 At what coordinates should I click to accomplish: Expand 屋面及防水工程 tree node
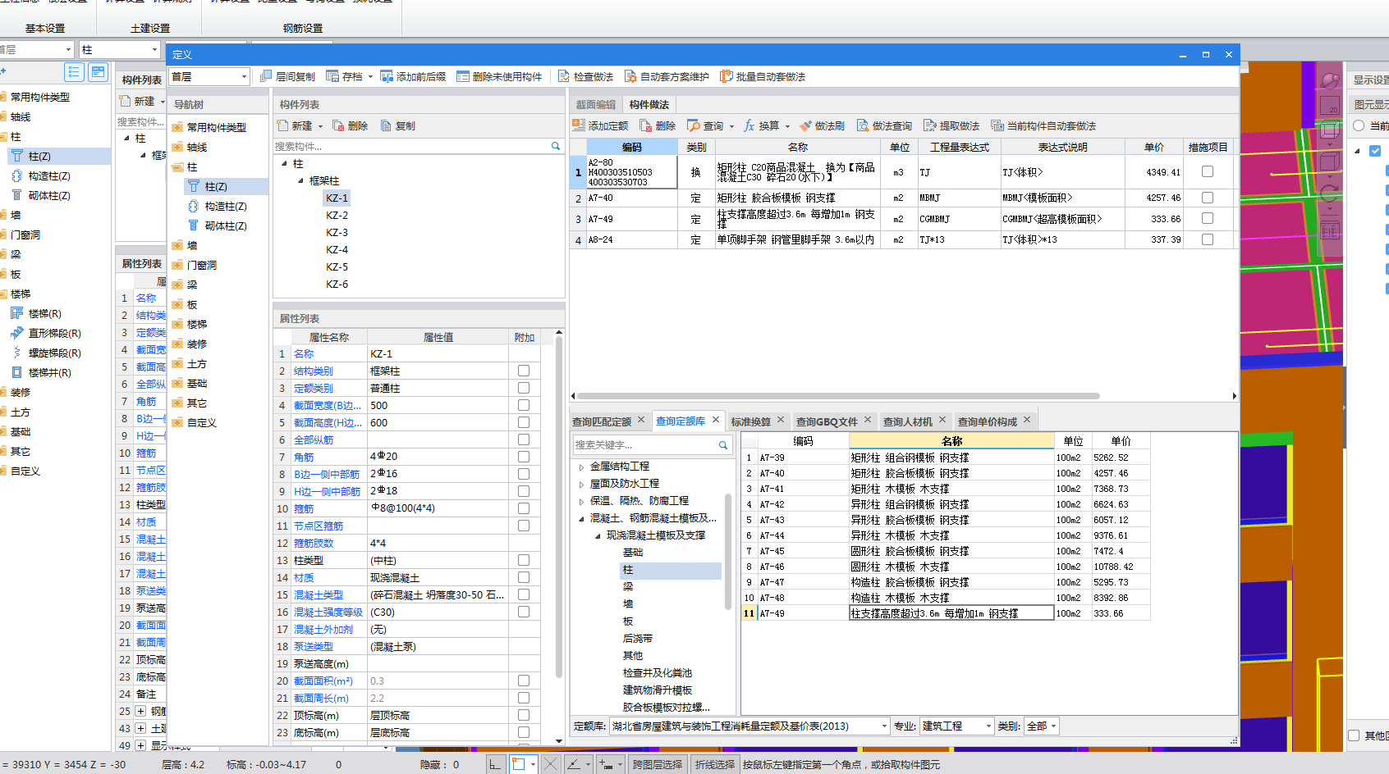[582, 484]
